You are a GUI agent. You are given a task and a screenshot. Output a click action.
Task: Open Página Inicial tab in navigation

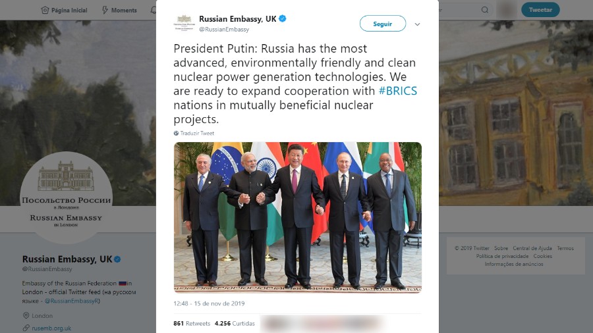(65, 10)
